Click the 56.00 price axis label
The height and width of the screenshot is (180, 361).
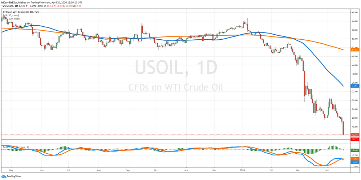click(355, 39)
